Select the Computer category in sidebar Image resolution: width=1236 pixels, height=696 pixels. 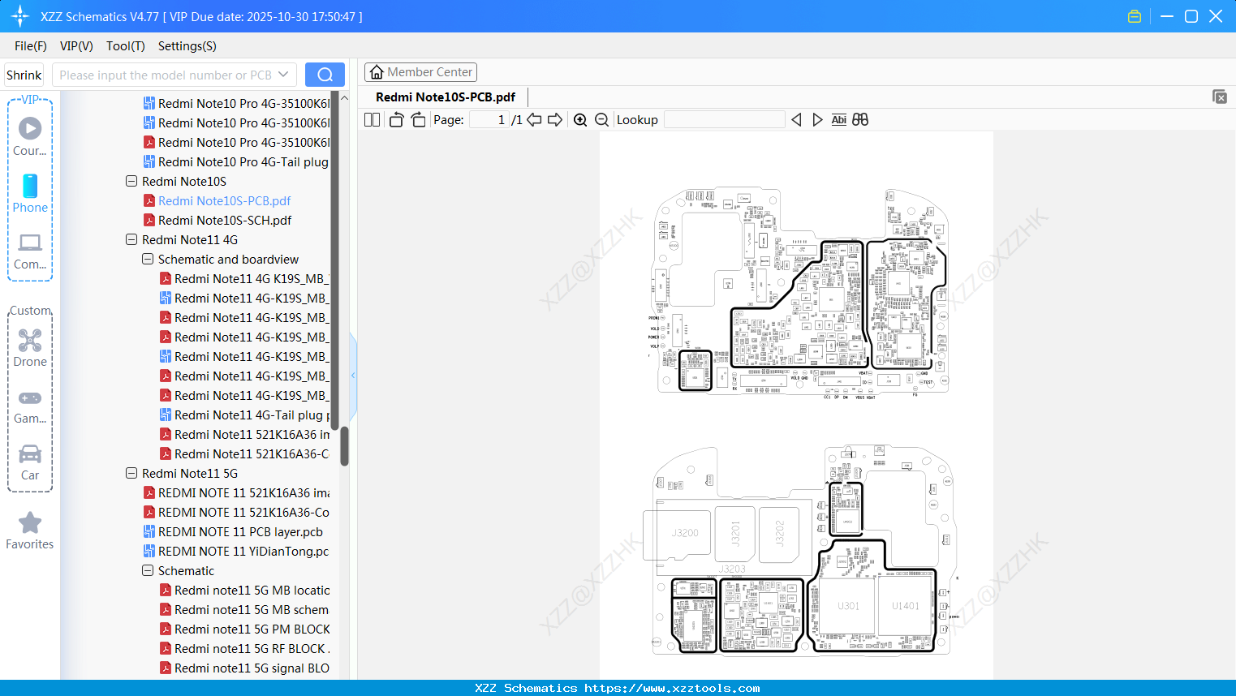[30, 251]
